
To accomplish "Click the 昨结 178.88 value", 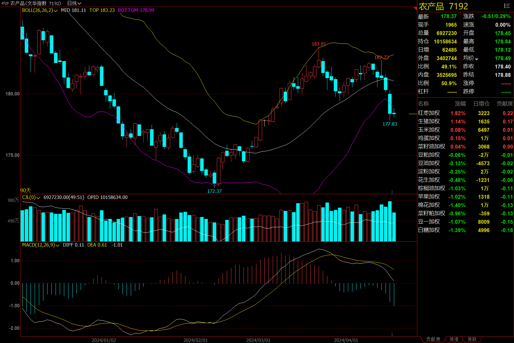I will click(x=503, y=75).
